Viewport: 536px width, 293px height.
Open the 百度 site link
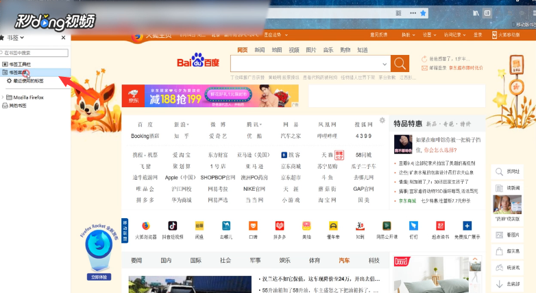click(145, 125)
